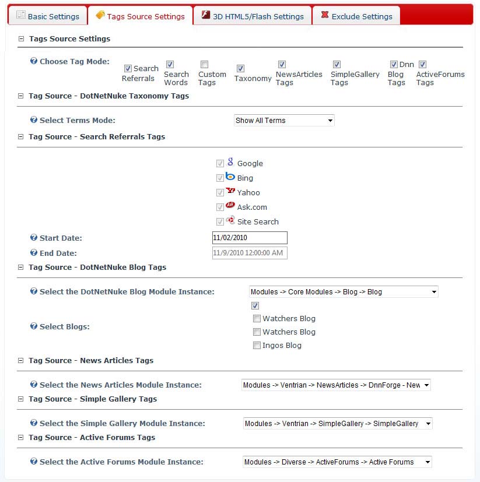Viewport: 480px width, 482px height.
Task: Open the Blog module instance dropdown
Action: pos(344,292)
